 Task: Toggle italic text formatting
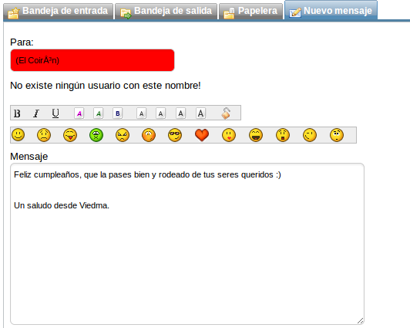(x=36, y=113)
